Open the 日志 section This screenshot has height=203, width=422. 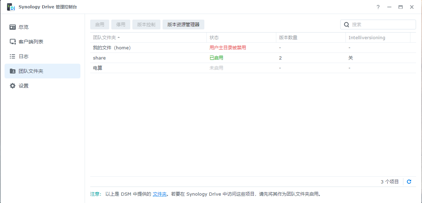pyautogui.click(x=42, y=56)
